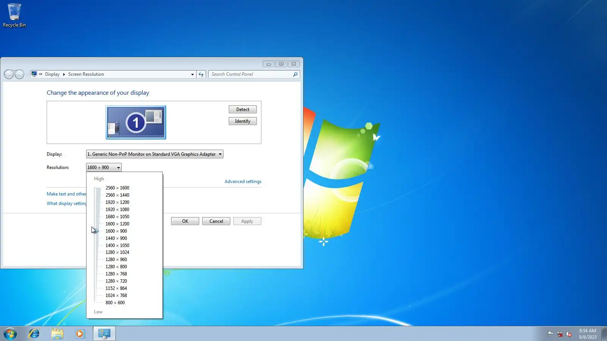Screen dimensions: 607x341
Task: Confirm with the OK button
Action: (x=185, y=221)
